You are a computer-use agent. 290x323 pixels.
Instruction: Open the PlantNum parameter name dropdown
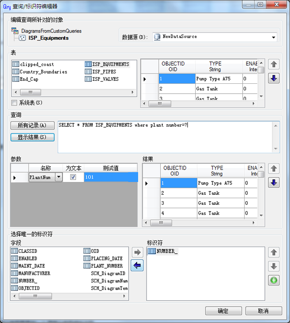coord(59,177)
